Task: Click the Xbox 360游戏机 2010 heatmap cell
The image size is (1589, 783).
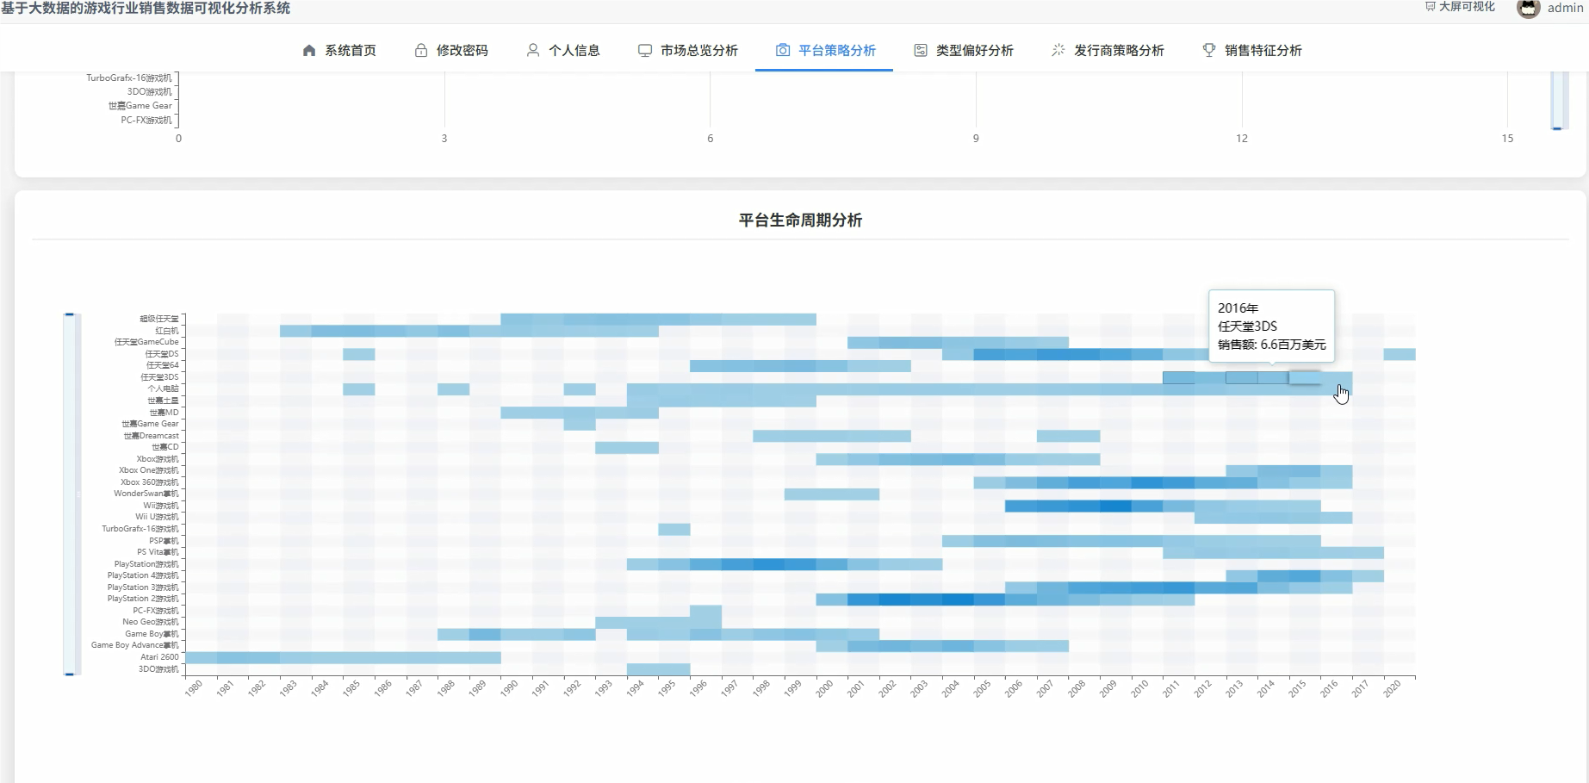Action: pyautogui.click(x=1147, y=482)
